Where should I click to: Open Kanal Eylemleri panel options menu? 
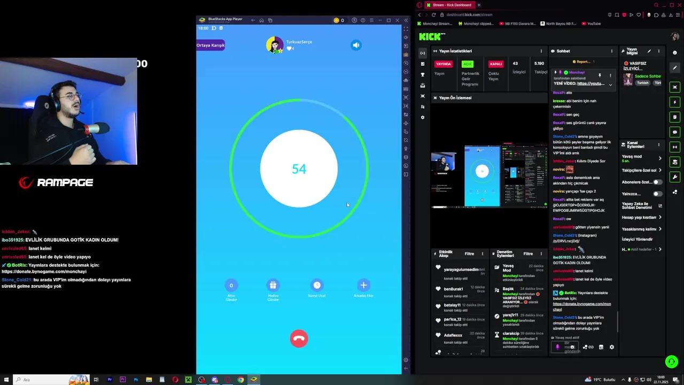point(659,144)
